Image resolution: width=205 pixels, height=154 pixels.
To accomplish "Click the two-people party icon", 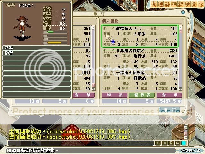I will tap(168, 4).
